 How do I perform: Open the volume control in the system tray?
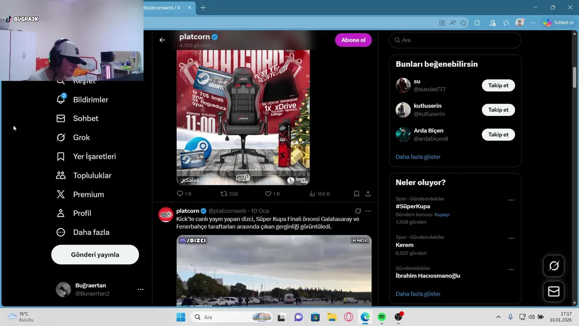click(x=531, y=317)
